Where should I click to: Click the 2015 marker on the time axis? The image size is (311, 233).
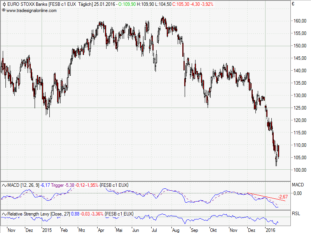pyautogui.click(x=47, y=230)
